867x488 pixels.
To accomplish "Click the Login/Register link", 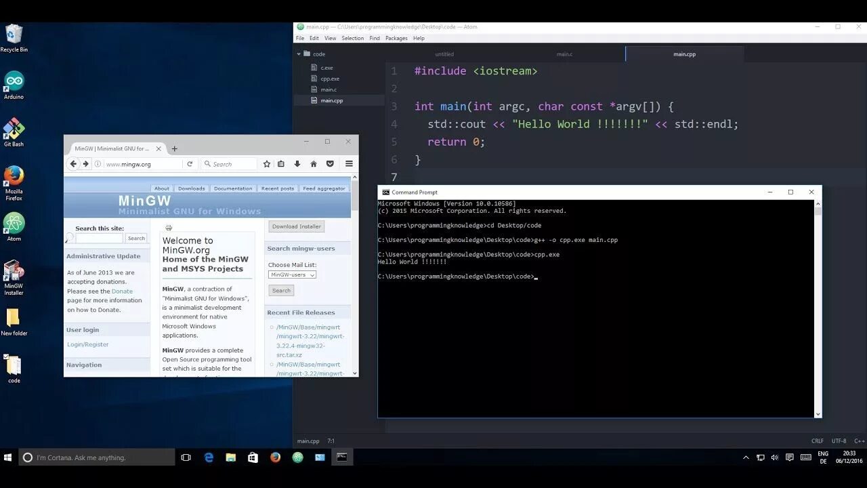I will (87, 344).
